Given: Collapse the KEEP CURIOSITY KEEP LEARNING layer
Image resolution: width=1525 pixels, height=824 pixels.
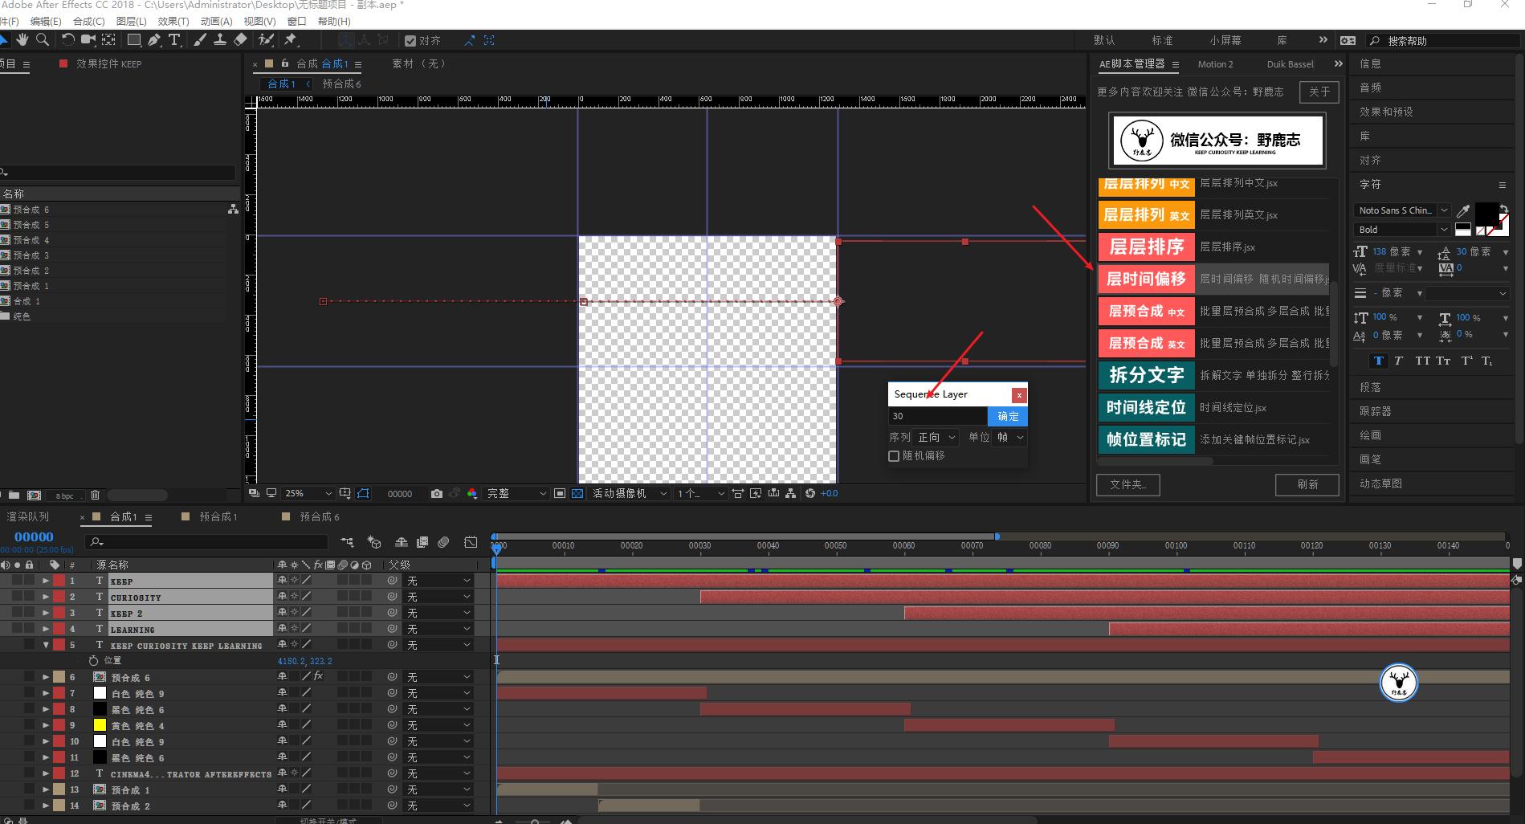Looking at the screenshot, I should 46,645.
